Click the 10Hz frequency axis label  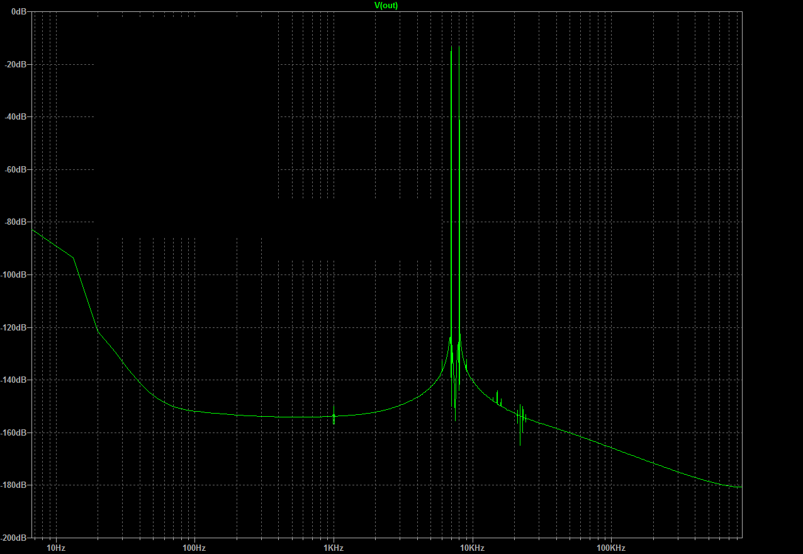(56, 548)
